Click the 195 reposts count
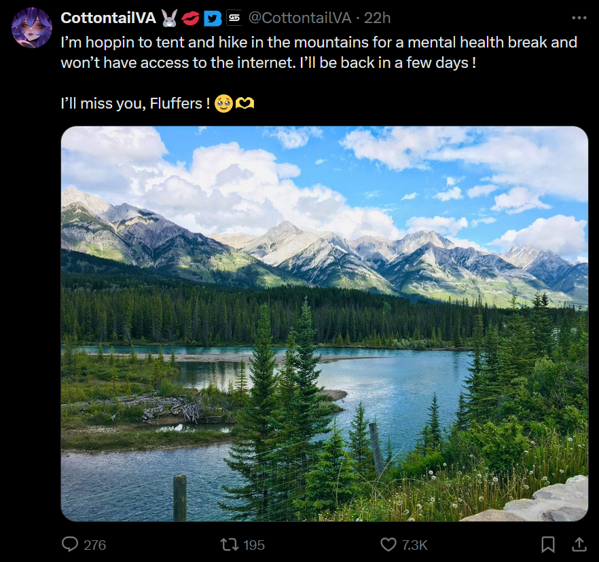The height and width of the screenshot is (562, 599). coord(253,544)
